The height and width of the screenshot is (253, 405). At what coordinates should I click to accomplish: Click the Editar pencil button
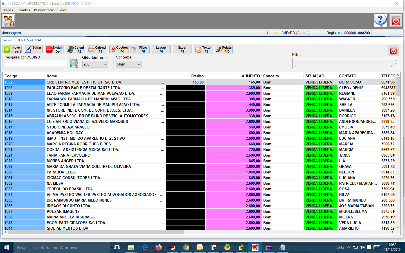tap(33, 49)
